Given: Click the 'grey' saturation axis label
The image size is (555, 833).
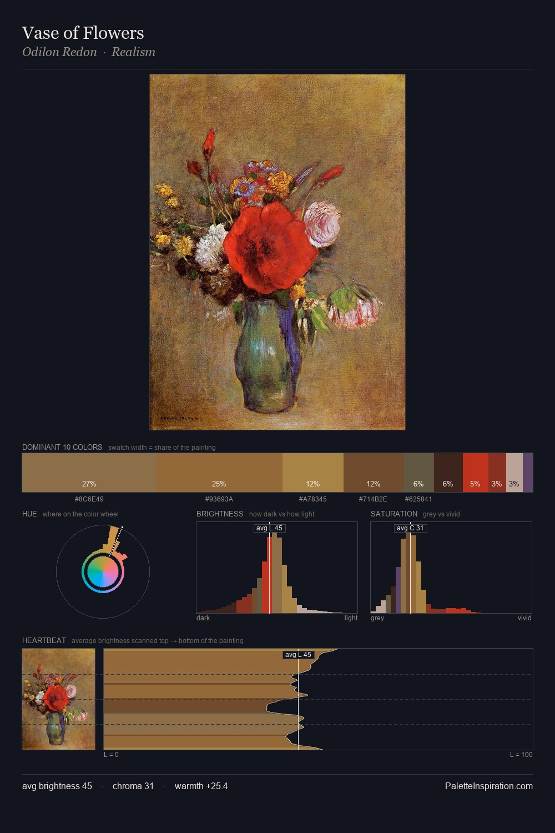Looking at the screenshot, I should (x=377, y=618).
